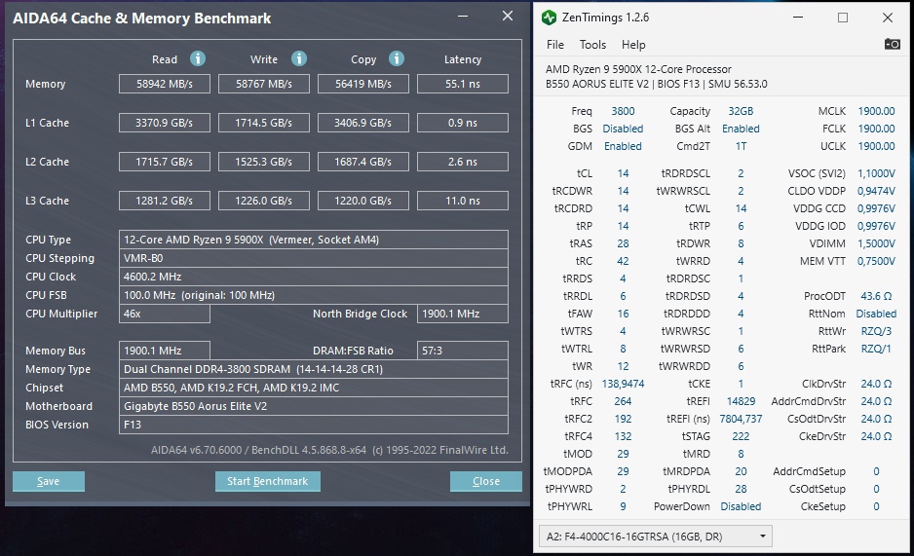The width and height of the screenshot is (914, 556).
Task: Click the Memory Bus field 1900.1 MHz
Action: tap(165, 351)
